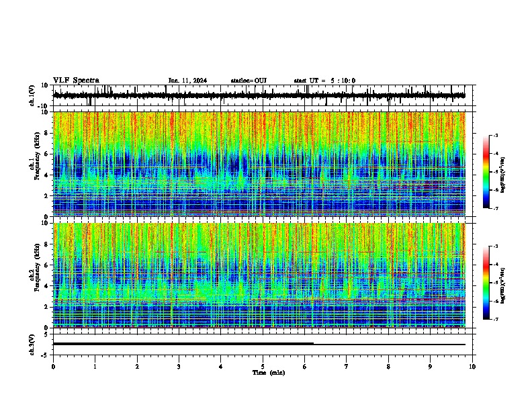This screenshot has width=532, height=411.
Task: Click the time axis tick label "9"
Action: (430, 367)
